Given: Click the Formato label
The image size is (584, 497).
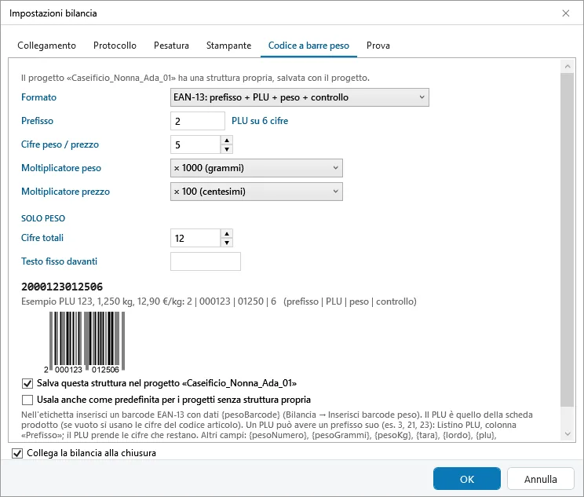Looking at the screenshot, I should point(38,97).
